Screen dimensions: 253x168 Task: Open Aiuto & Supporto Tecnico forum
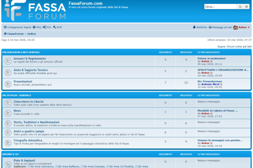tap(31, 70)
